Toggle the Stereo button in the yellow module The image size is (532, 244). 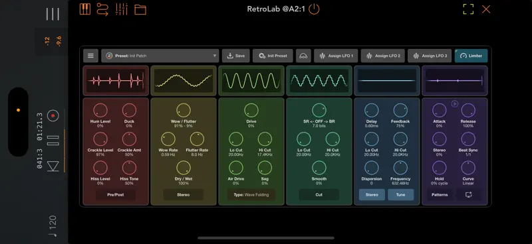[184, 195]
